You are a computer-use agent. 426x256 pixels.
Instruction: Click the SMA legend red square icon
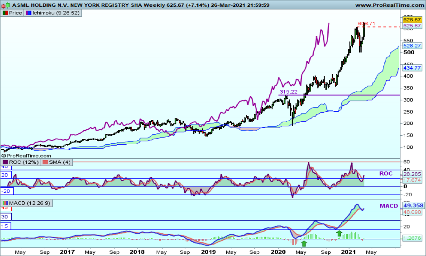[45, 162]
